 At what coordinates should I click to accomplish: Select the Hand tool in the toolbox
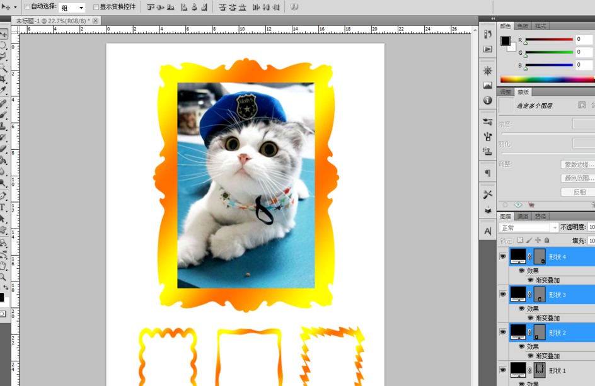pos(3,266)
